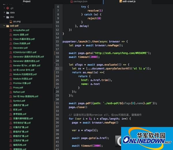
Task: Open async 函数.pdf in the tree
Action: (x=21, y=35)
